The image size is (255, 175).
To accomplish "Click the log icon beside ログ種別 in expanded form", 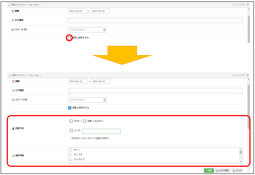I will (x=13, y=90).
